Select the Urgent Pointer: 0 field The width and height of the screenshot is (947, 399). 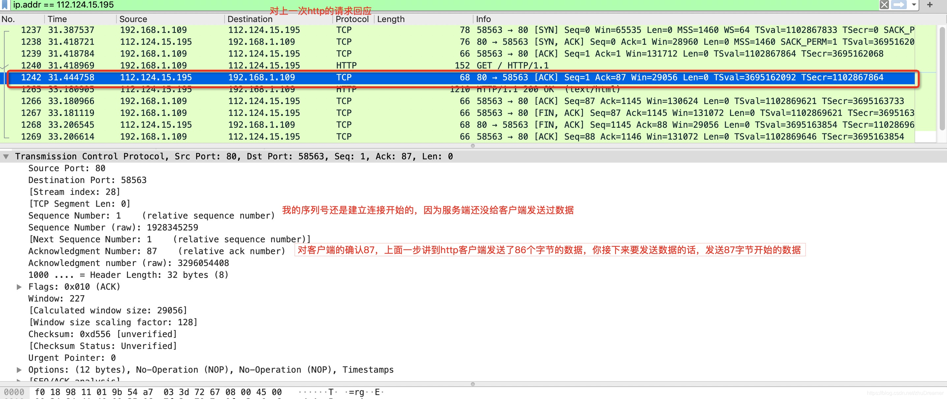[x=72, y=358]
